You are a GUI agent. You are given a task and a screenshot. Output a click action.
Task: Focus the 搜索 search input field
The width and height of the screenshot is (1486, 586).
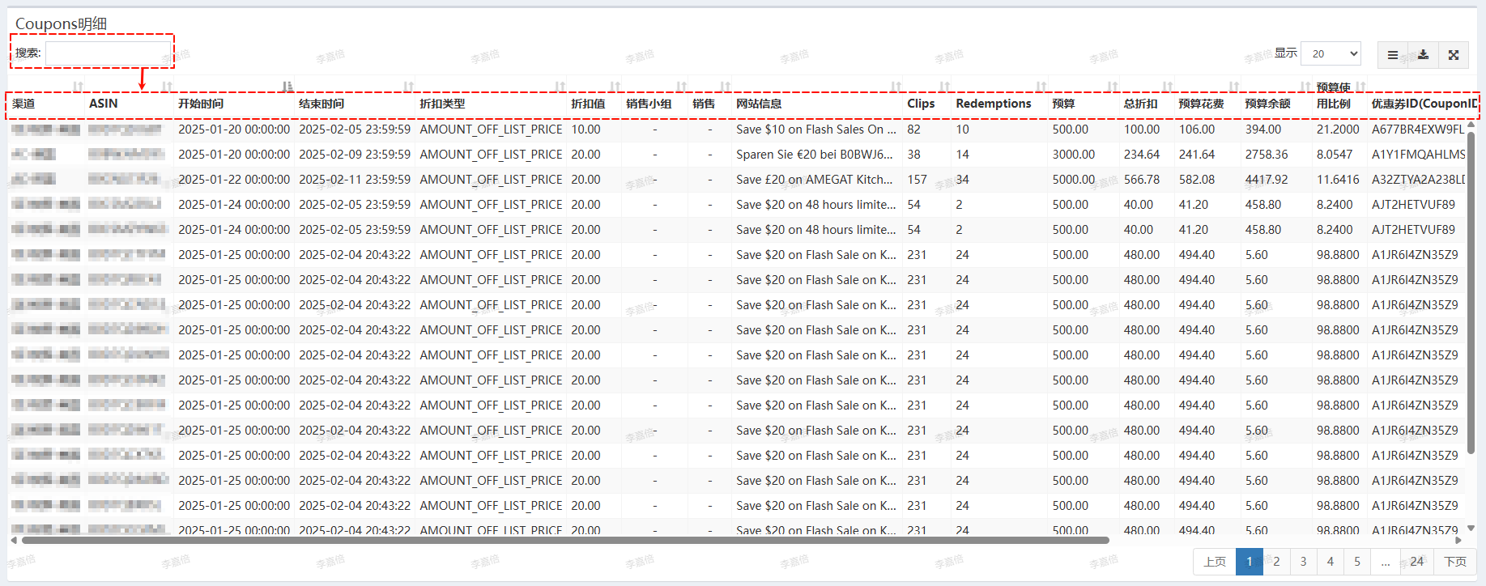pyautogui.click(x=109, y=53)
